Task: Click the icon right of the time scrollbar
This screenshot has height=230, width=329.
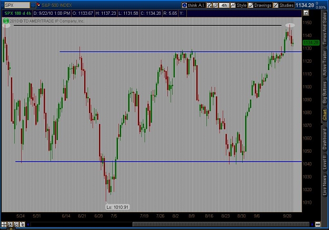Action: (x=317, y=224)
